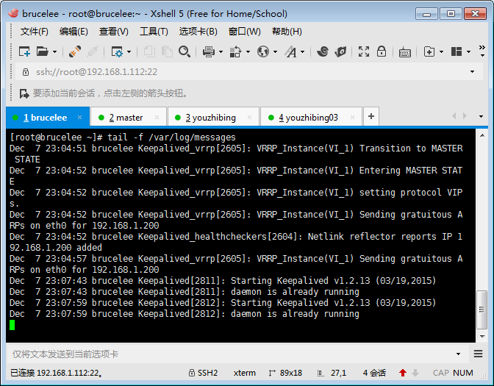The height and width of the screenshot is (386, 494).
Task: Click the red upload arrow status icon
Action: tap(403, 373)
